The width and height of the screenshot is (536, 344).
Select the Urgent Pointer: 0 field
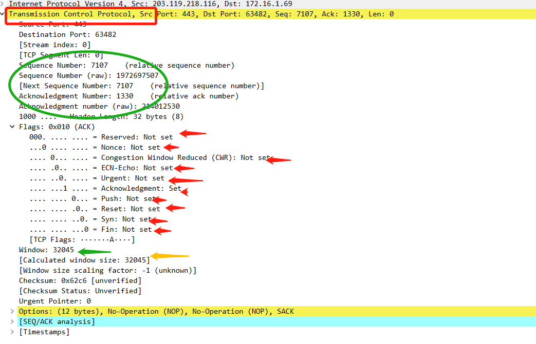pos(54,301)
